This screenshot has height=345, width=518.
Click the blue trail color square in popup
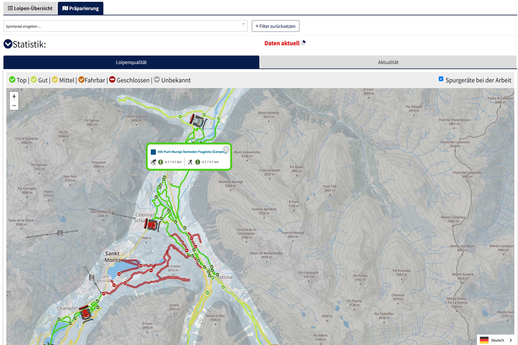pos(153,152)
